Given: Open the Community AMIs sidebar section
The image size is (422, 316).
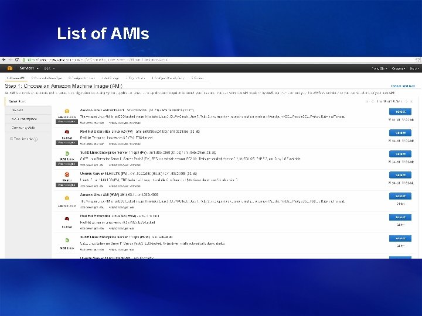Looking at the screenshot, I should point(28,128).
